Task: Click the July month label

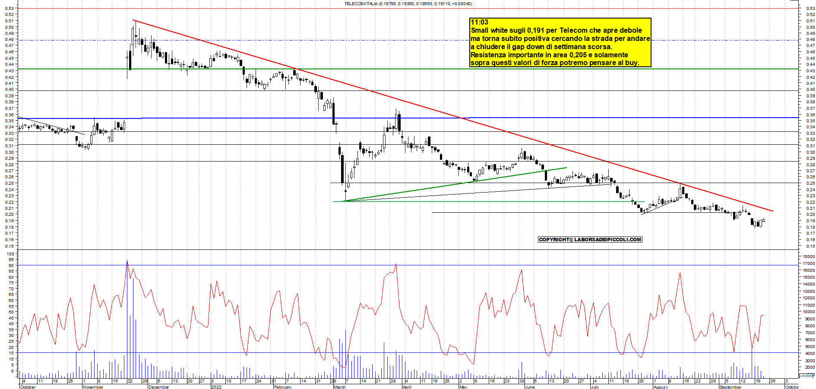Action: pos(595,387)
